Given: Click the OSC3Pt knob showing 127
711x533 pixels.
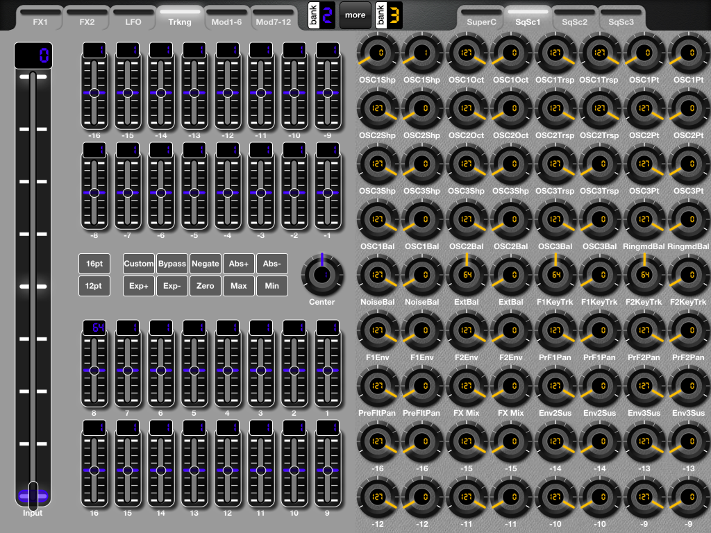Looking at the screenshot, I should (644, 164).
